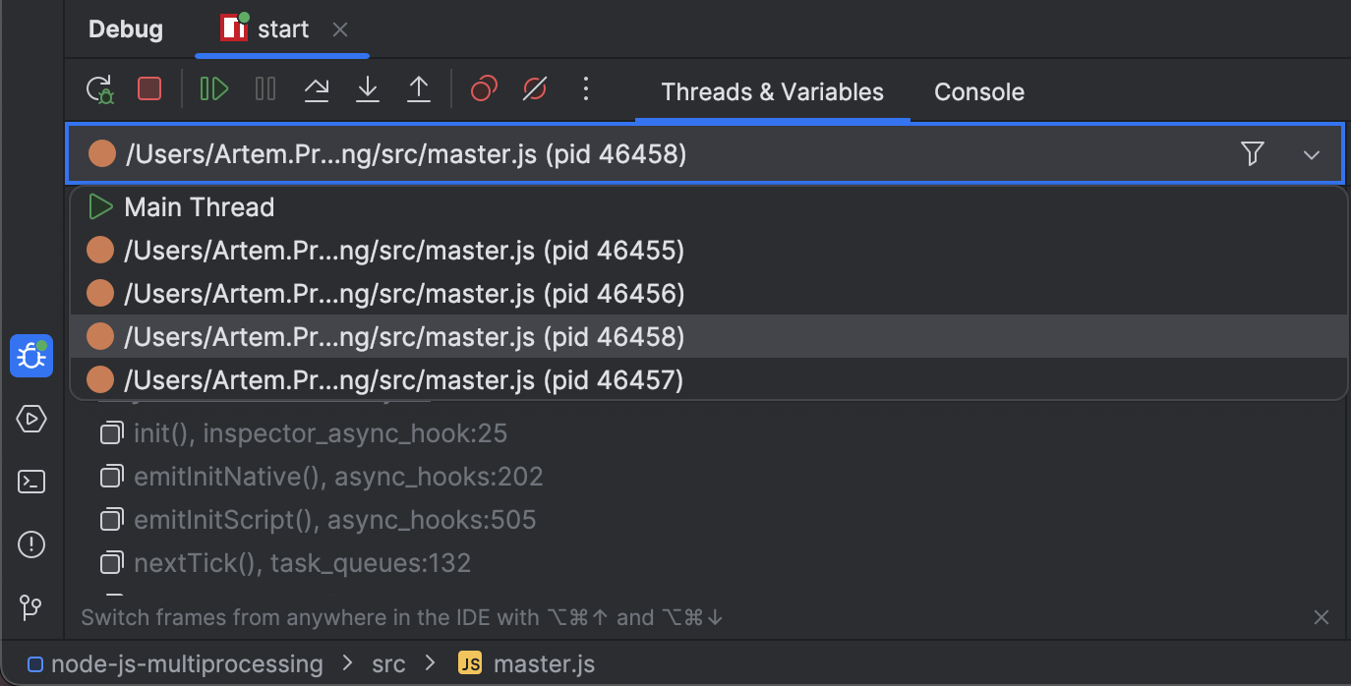Open the more options menu
This screenshot has height=686, width=1351.
pyautogui.click(x=586, y=88)
